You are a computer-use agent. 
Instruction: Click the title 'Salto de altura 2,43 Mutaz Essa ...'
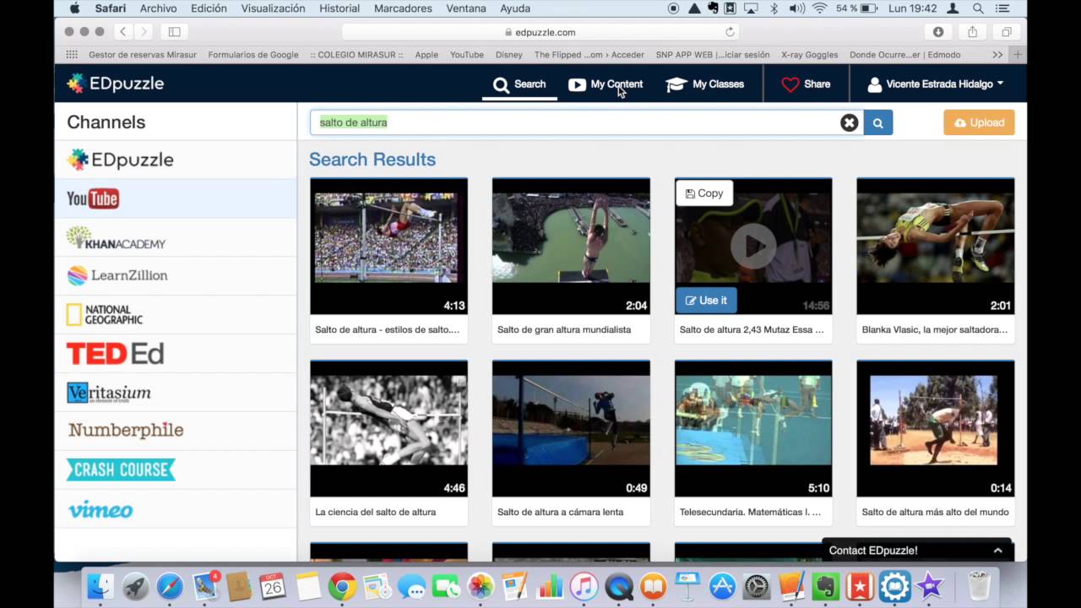pyautogui.click(x=752, y=329)
